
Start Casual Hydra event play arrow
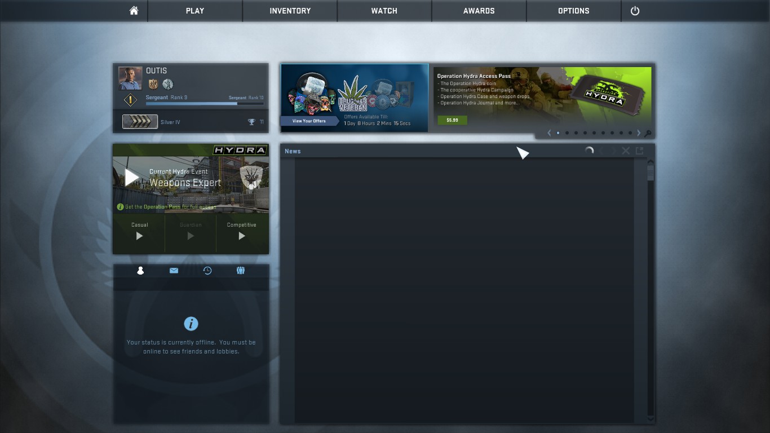139,236
